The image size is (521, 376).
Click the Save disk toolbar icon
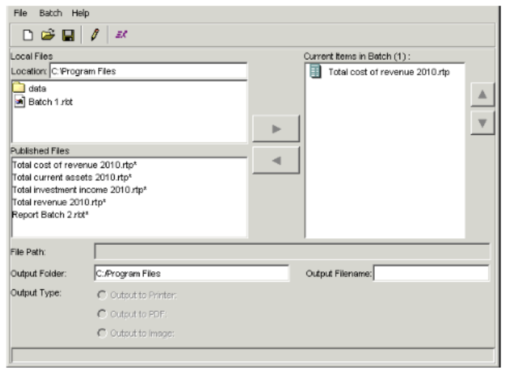tap(66, 35)
